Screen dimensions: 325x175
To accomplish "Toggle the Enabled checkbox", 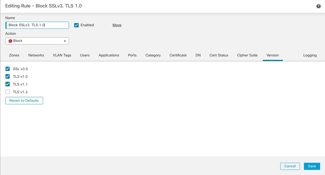I will [76, 25].
